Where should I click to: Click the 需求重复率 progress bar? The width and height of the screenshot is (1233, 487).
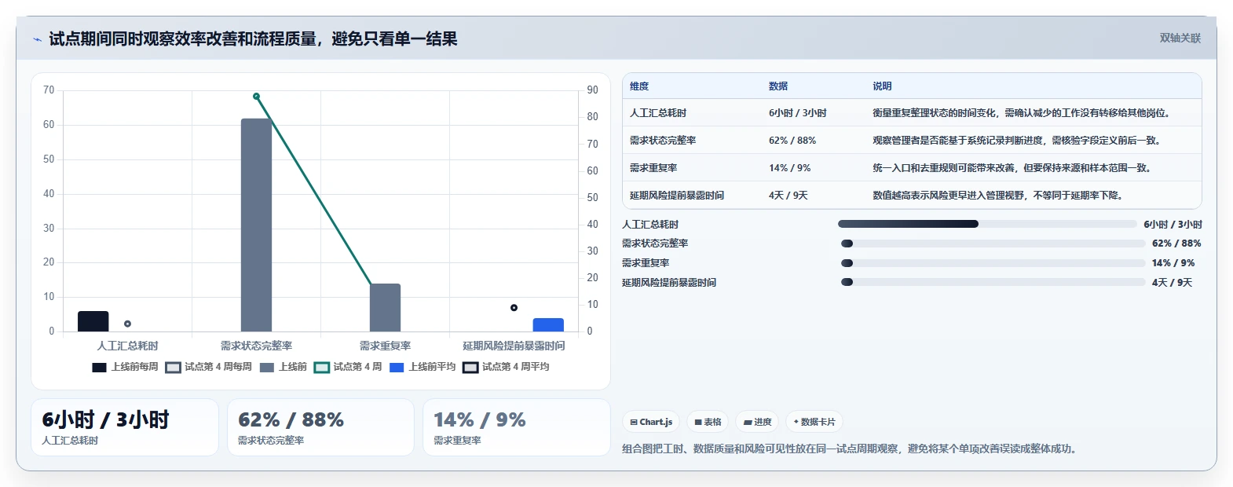pyautogui.click(x=993, y=263)
